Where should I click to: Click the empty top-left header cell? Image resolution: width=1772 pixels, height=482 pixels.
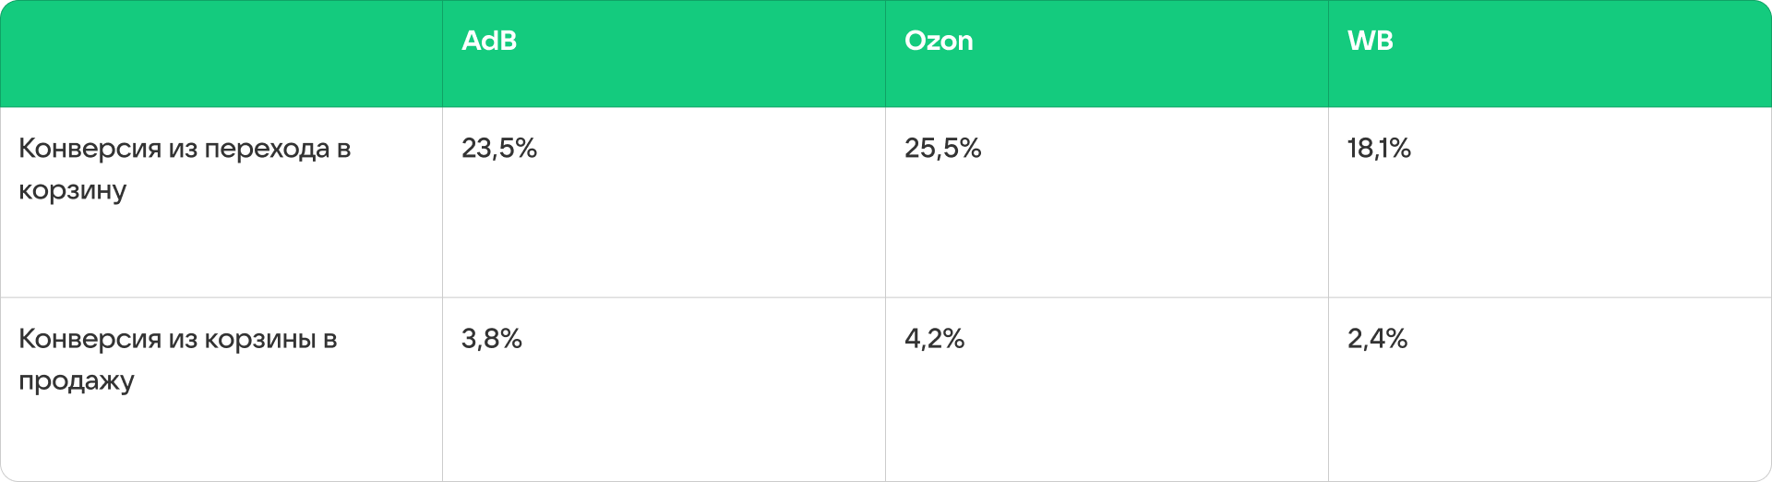click(221, 54)
